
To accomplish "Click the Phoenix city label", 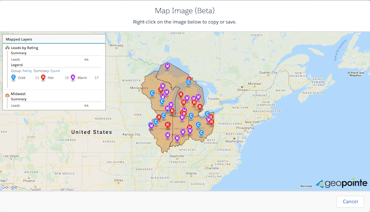I will coord(29,181).
